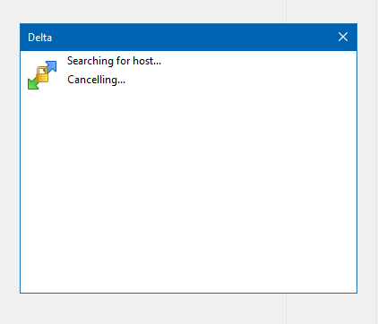The height and width of the screenshot is (324, 378).
Task: Click the gray background left of the dialog
Action: point(10,161)
